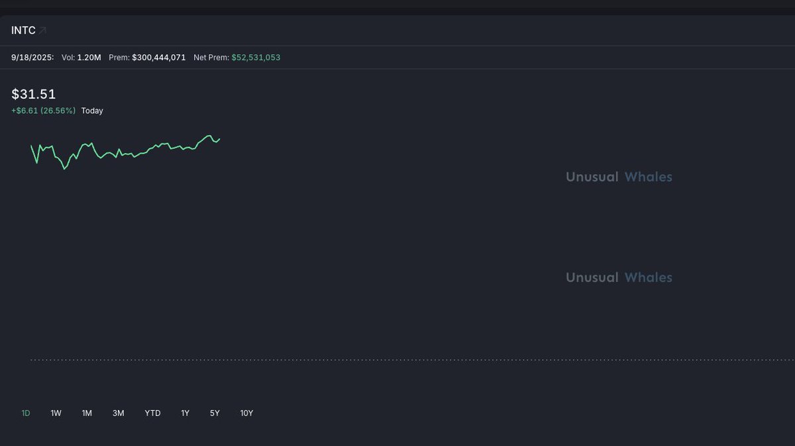Image resolution: width=795 pixels, height=446 pixels.
Task: Click the green Net Prem $52,531,053 value
Action: (x=256, y=58)
